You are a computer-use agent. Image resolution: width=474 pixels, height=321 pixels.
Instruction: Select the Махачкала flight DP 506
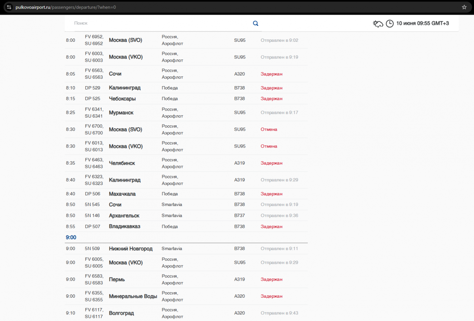point(122,194)
